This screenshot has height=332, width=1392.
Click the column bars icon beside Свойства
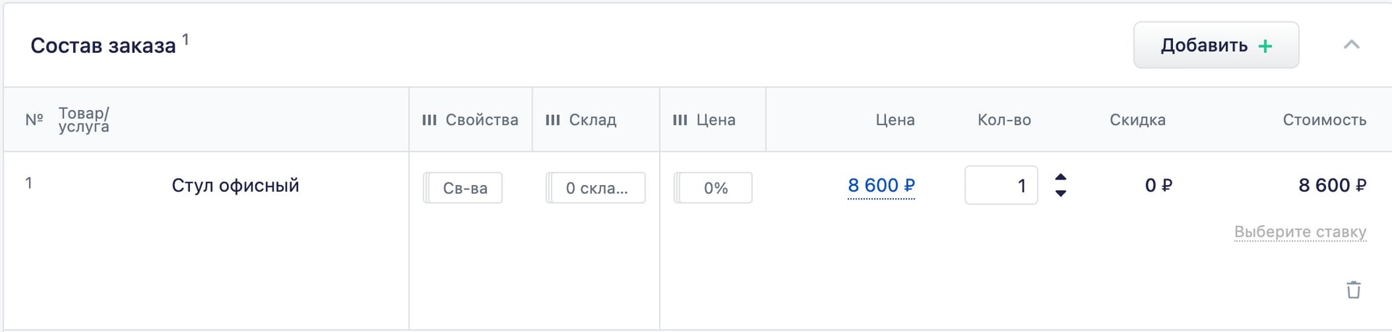(429, 120)
